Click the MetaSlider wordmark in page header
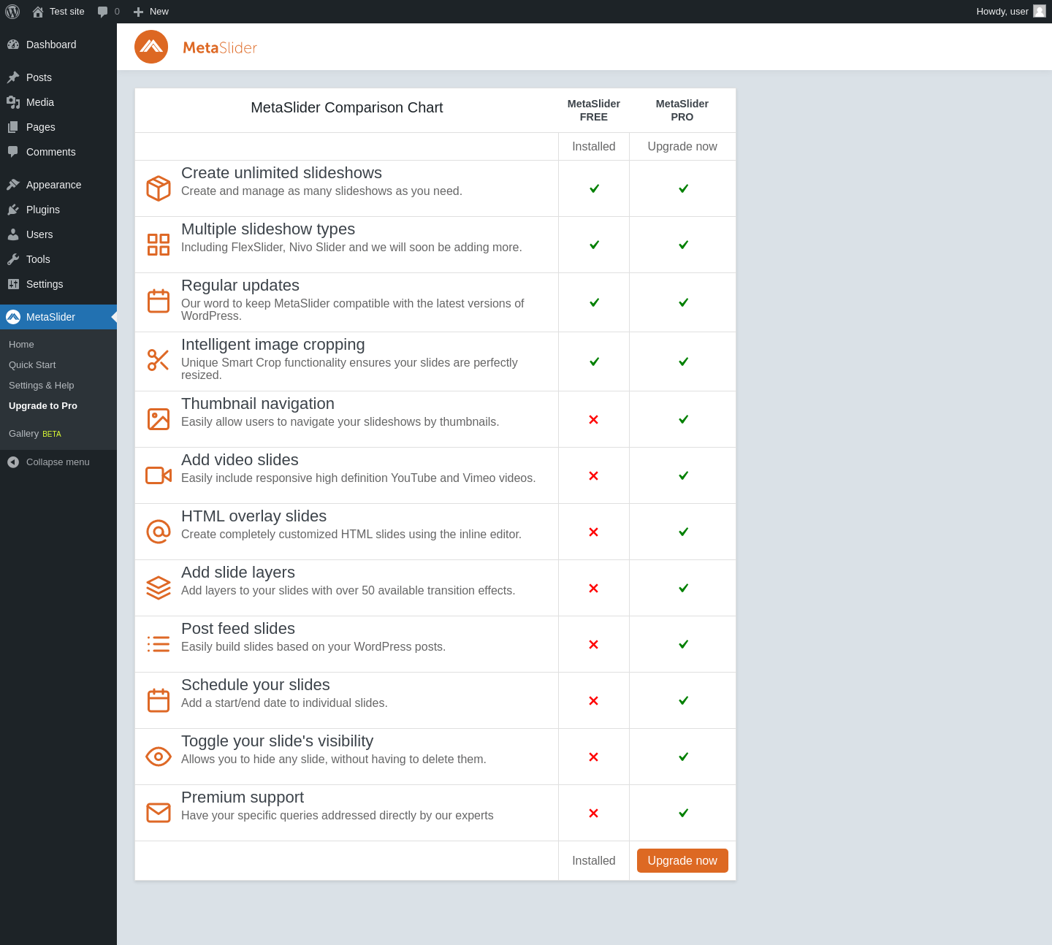This screenshot has height=945, width=1052. point(220,47)
